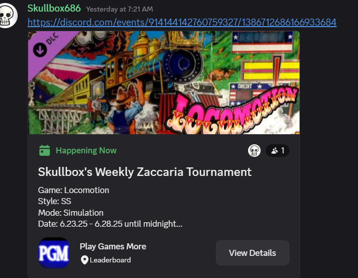The height and width of the screenshot is (278, 358).
Task: Click the Game: Locomotion description line
Action: (x=74, y=190)
